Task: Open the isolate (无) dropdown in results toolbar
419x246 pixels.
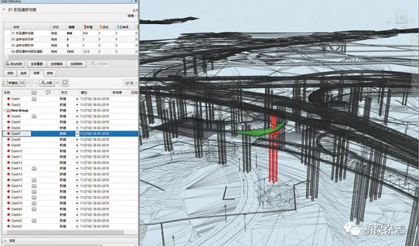Action: pos(131,83)
